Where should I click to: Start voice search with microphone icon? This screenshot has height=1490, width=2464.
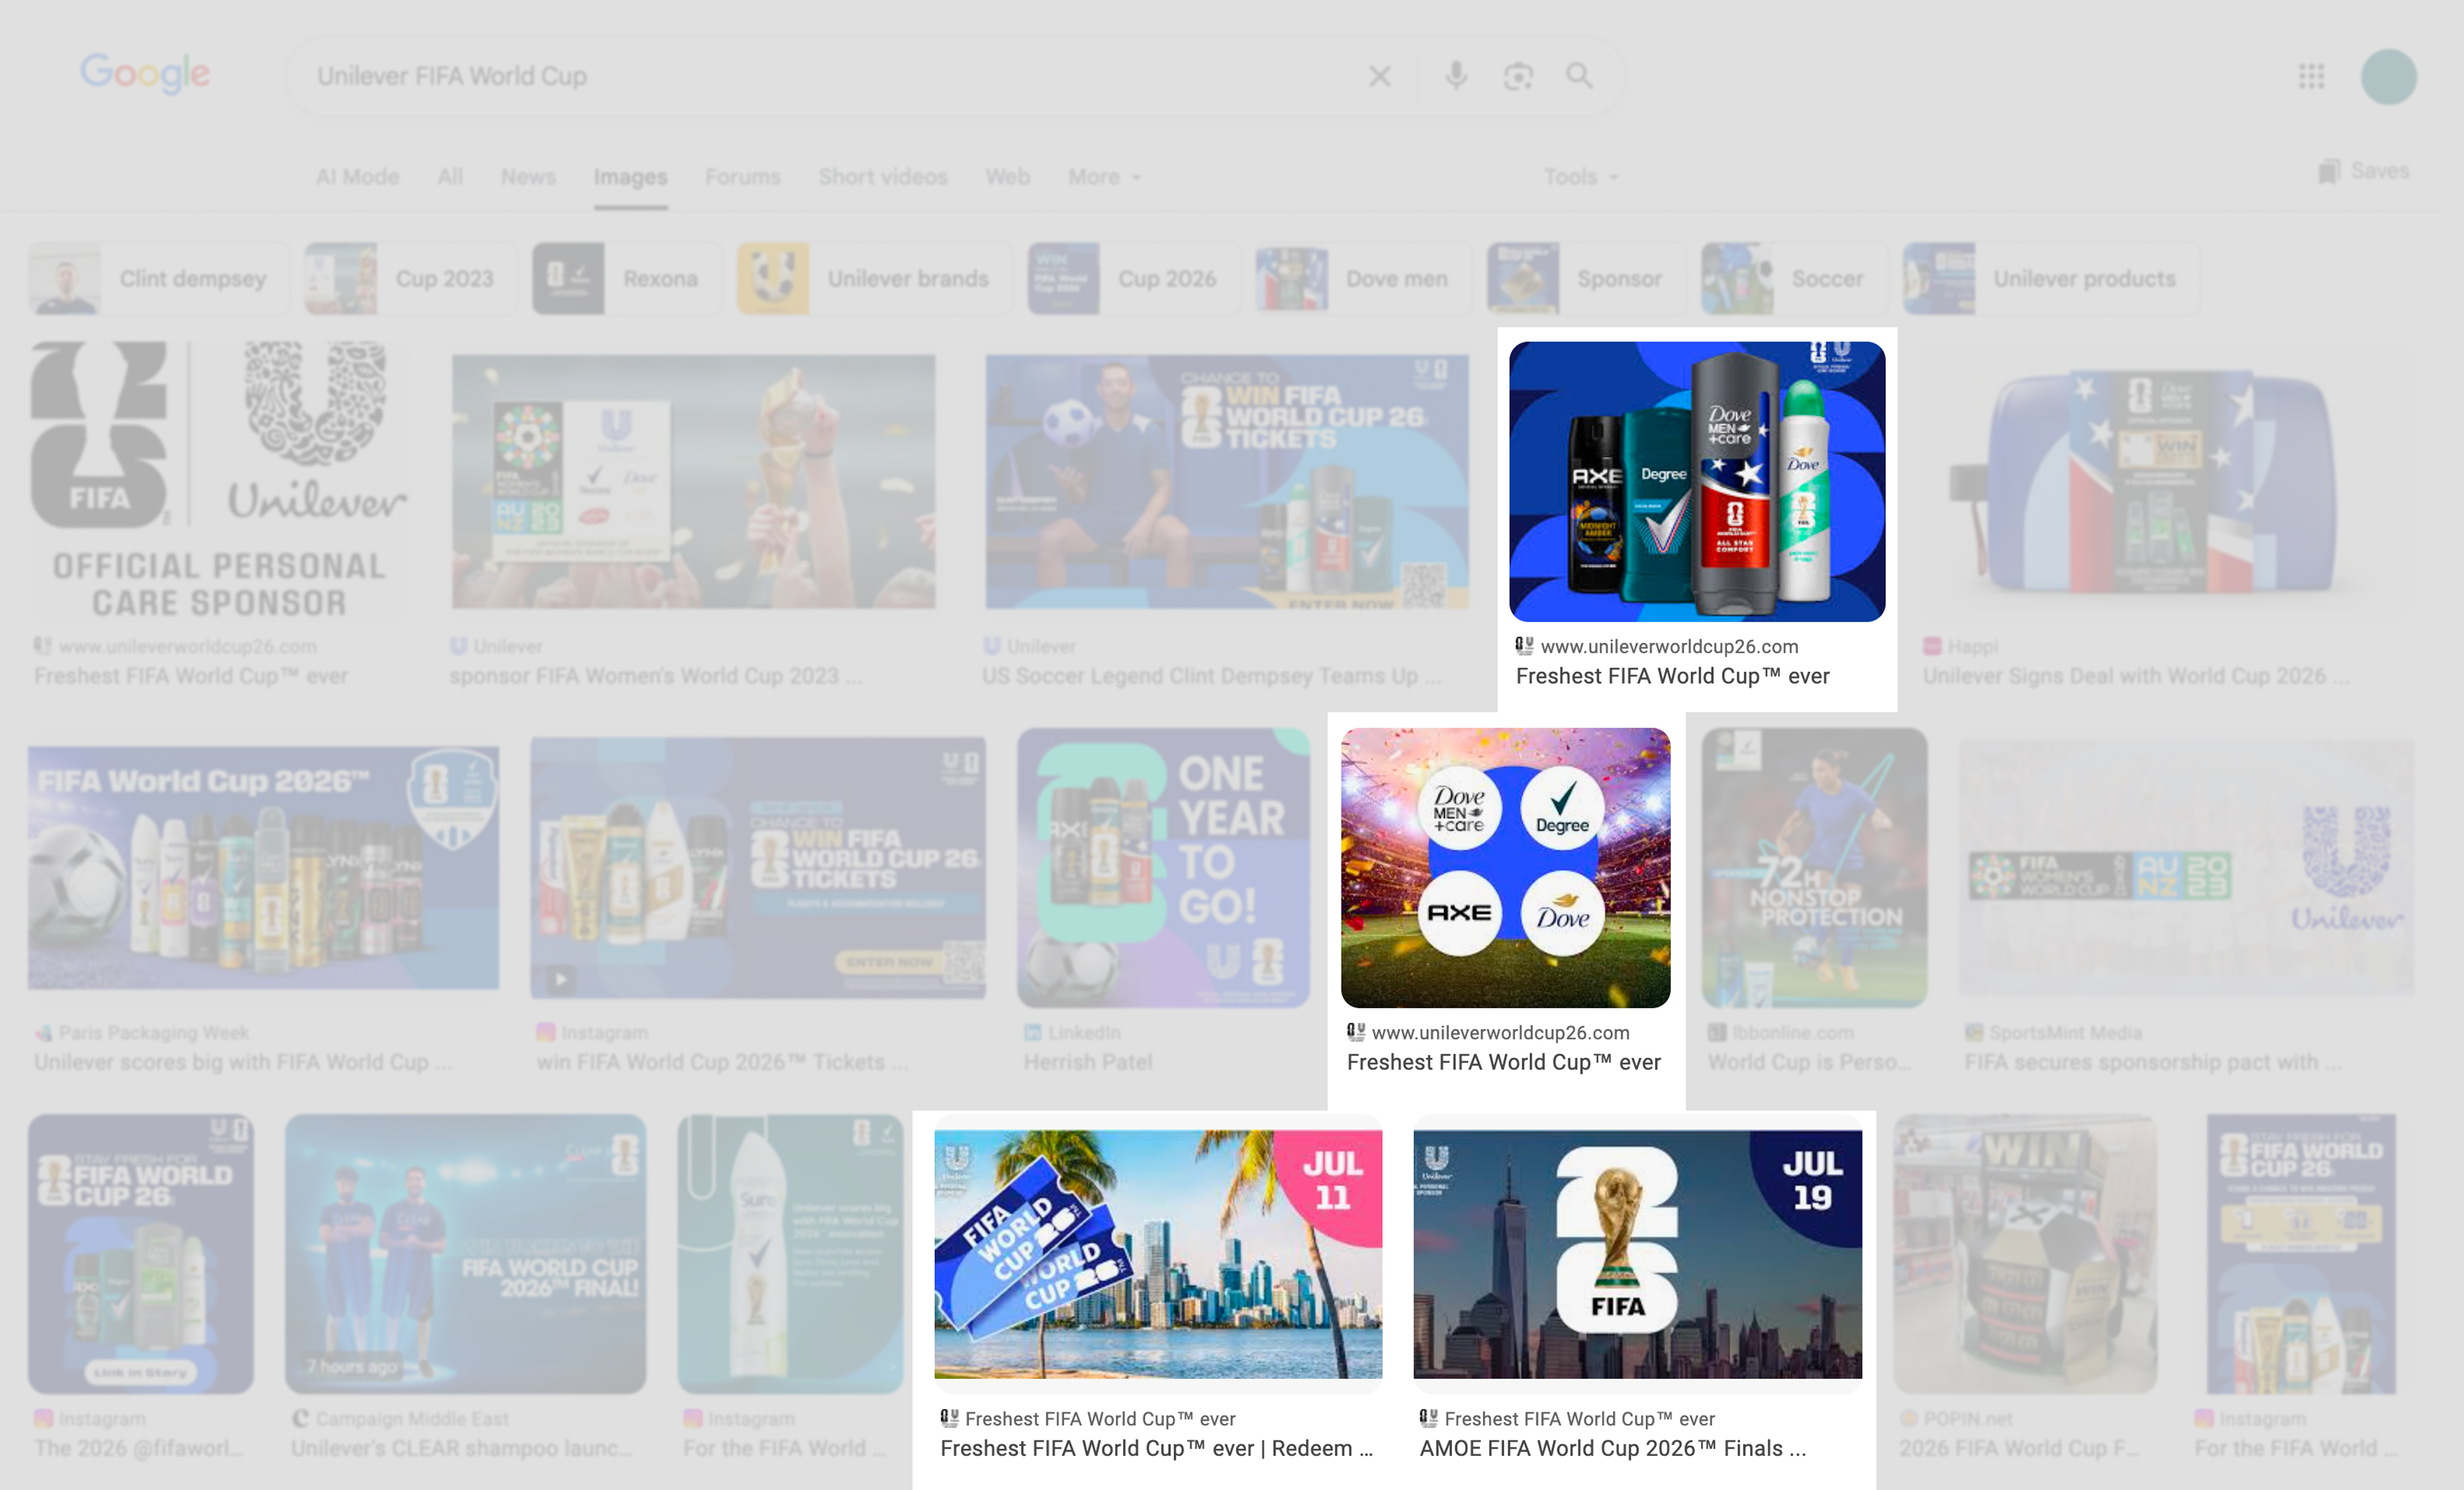[x=1456, y=76]
